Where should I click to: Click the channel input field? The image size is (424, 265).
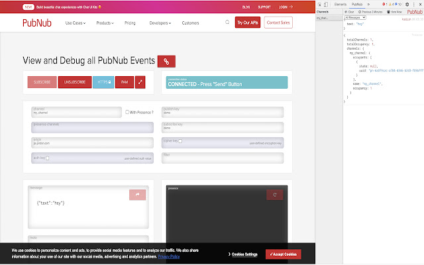pyautogui.click(x=77, y=112)
